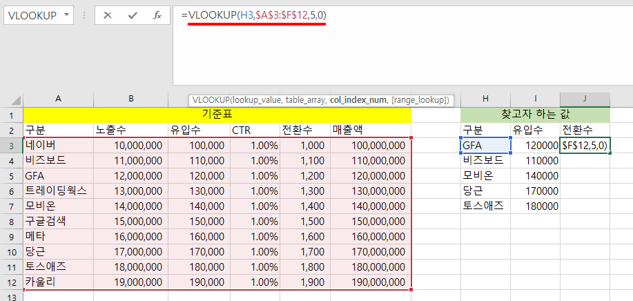Select row 12 header
The image size is (633, 301).
click(11, 282)
